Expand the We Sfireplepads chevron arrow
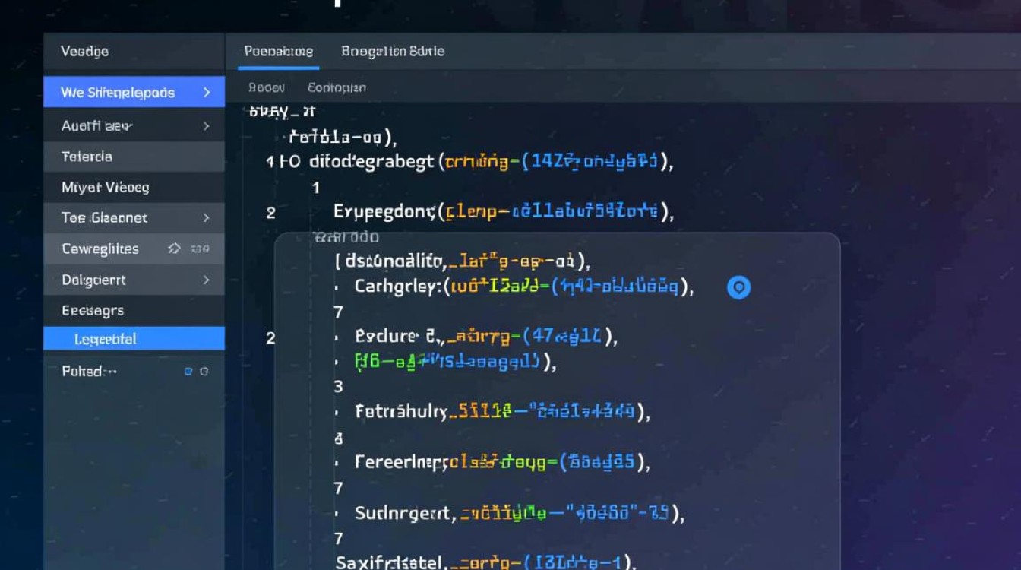The width and height of the screenshot is (1021, 570). [x=207, y=93]
